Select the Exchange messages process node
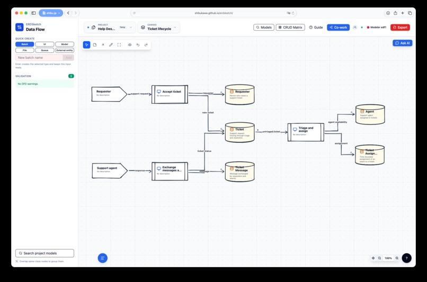Image resolution: width=427 pixels, height=282 pixels. click(x=170, y=171)
